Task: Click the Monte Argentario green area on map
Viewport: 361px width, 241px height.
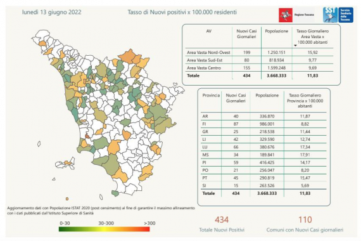Action: pos(115,193)
